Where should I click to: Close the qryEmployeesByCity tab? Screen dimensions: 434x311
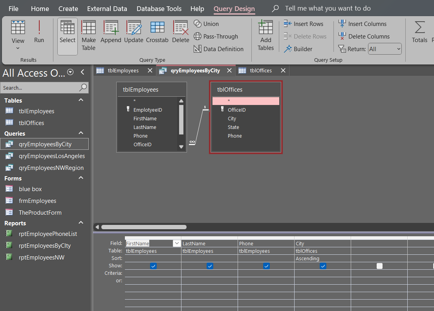(x=229, y=71)
